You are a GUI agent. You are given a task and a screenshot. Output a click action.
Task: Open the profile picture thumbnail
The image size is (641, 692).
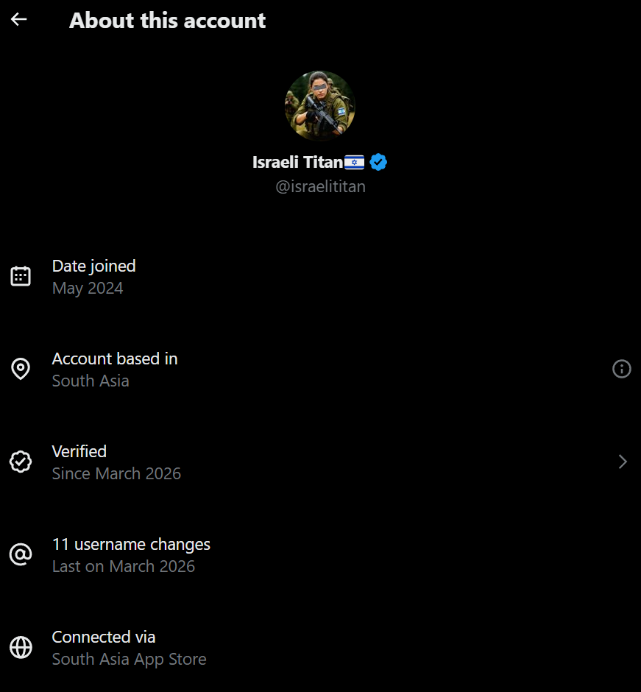click(320, 106)
